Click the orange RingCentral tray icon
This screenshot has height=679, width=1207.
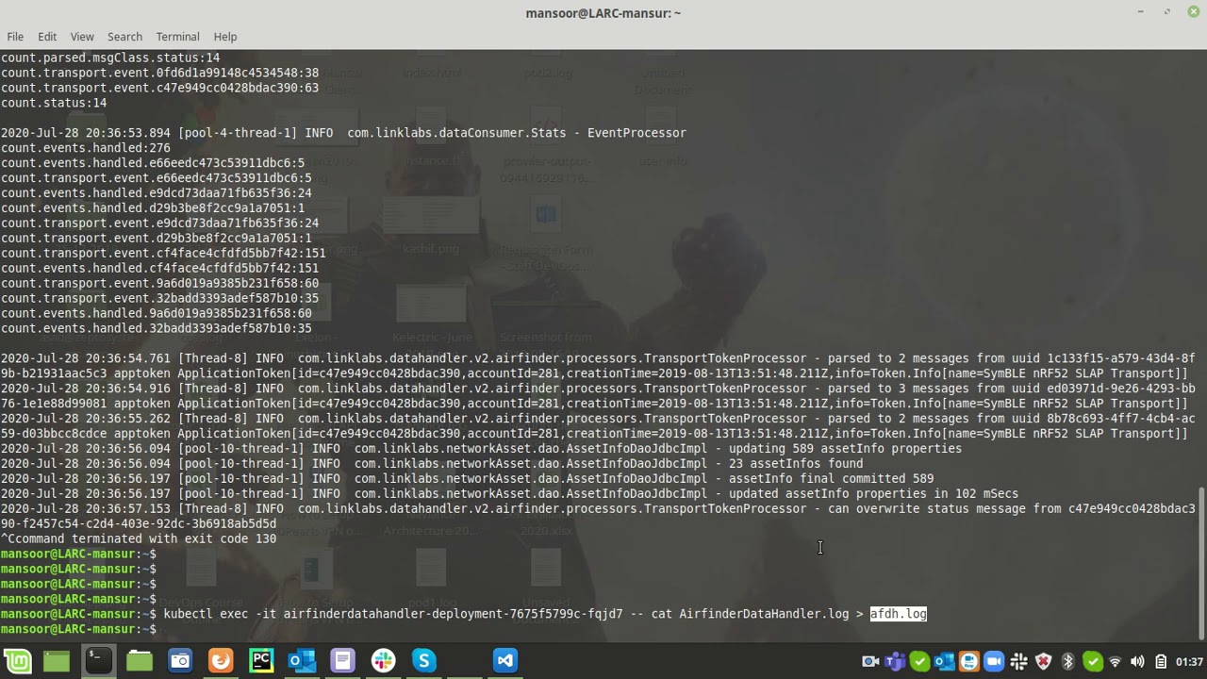click(968, 661)
